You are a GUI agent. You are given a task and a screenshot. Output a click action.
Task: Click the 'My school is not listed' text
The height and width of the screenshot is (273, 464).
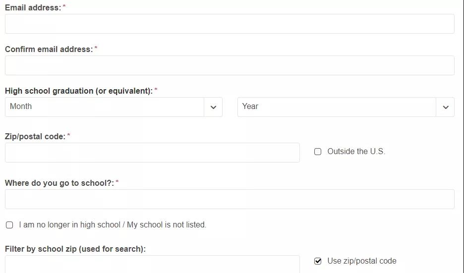167,225
